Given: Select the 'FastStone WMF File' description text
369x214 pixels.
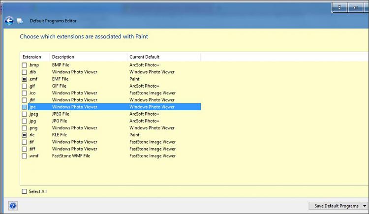Looking at the screenshot, I should [71, 156].
